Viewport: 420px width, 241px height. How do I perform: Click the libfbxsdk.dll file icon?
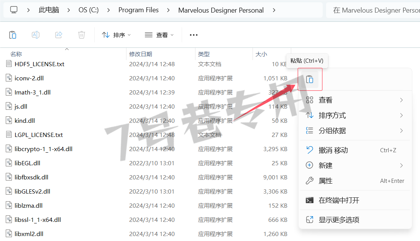pos(9,177)
